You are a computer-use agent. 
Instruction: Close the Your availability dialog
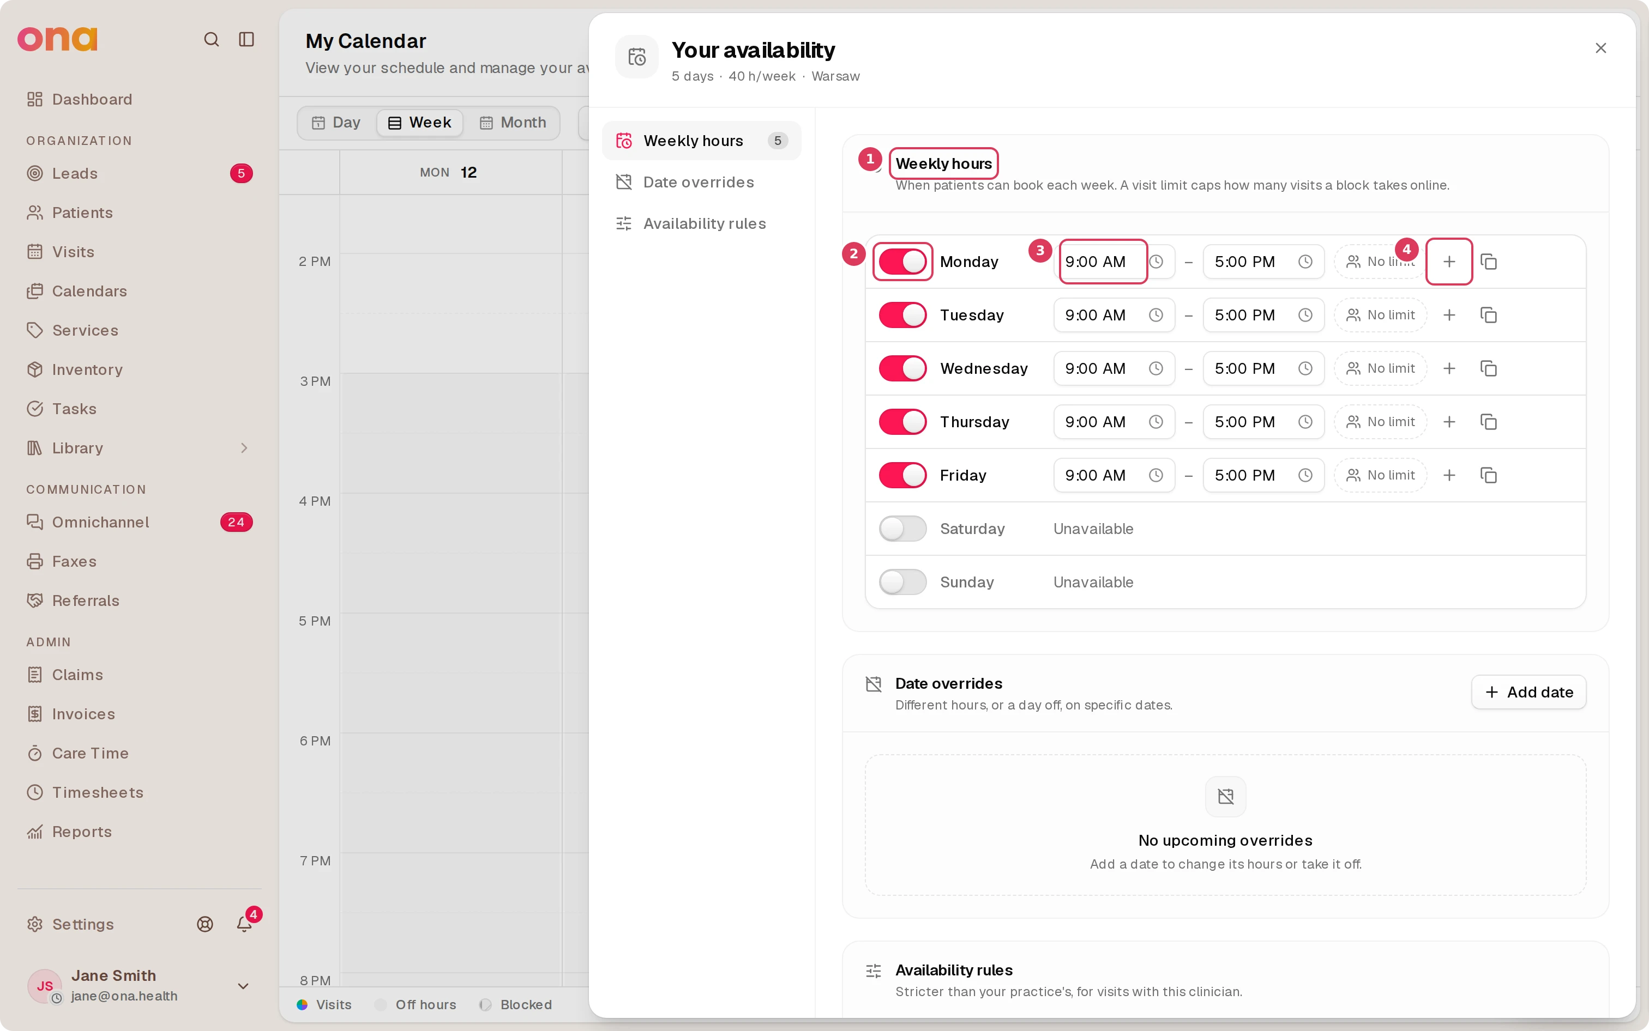pos(1600,48)
